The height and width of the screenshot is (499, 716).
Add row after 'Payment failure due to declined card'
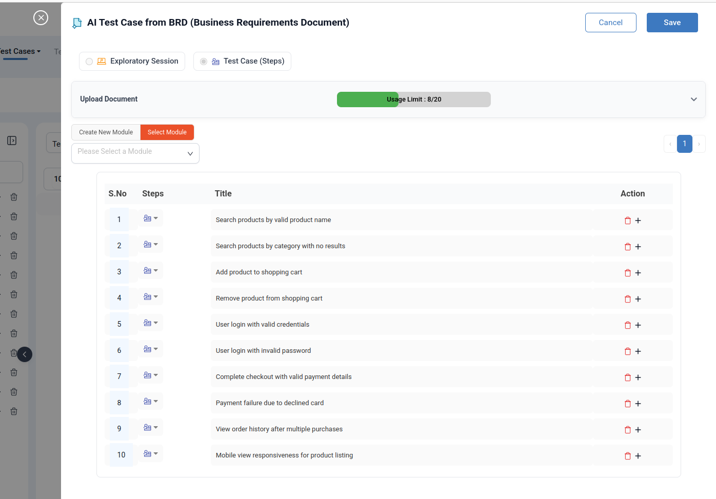pyautogui.click(x=638, y=404)
